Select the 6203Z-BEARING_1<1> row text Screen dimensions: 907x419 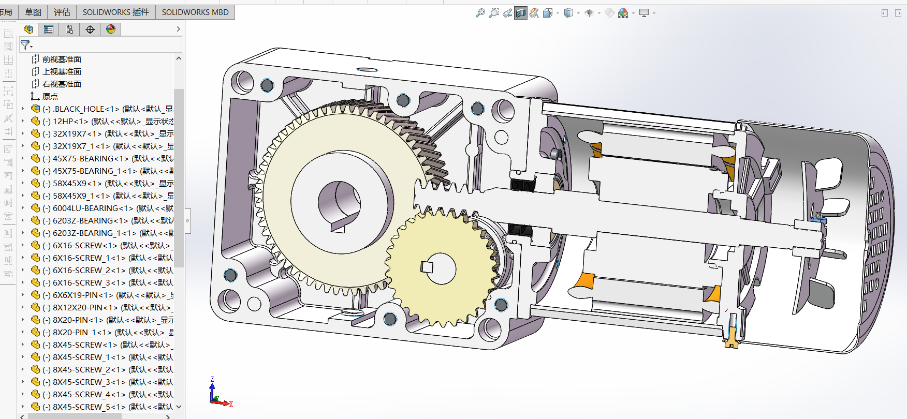pos(108,233)
